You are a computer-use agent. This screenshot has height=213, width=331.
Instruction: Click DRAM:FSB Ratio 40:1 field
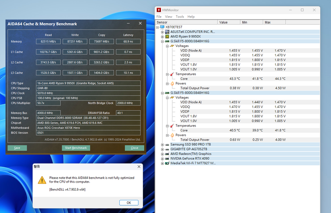[128, 113]
